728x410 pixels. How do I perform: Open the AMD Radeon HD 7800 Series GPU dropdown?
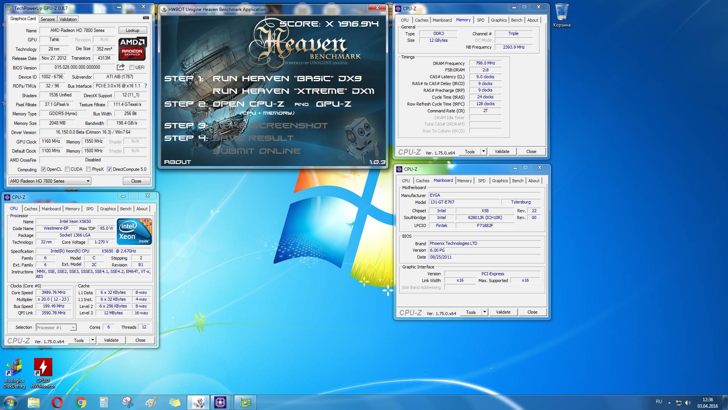(x=50, y=181)
